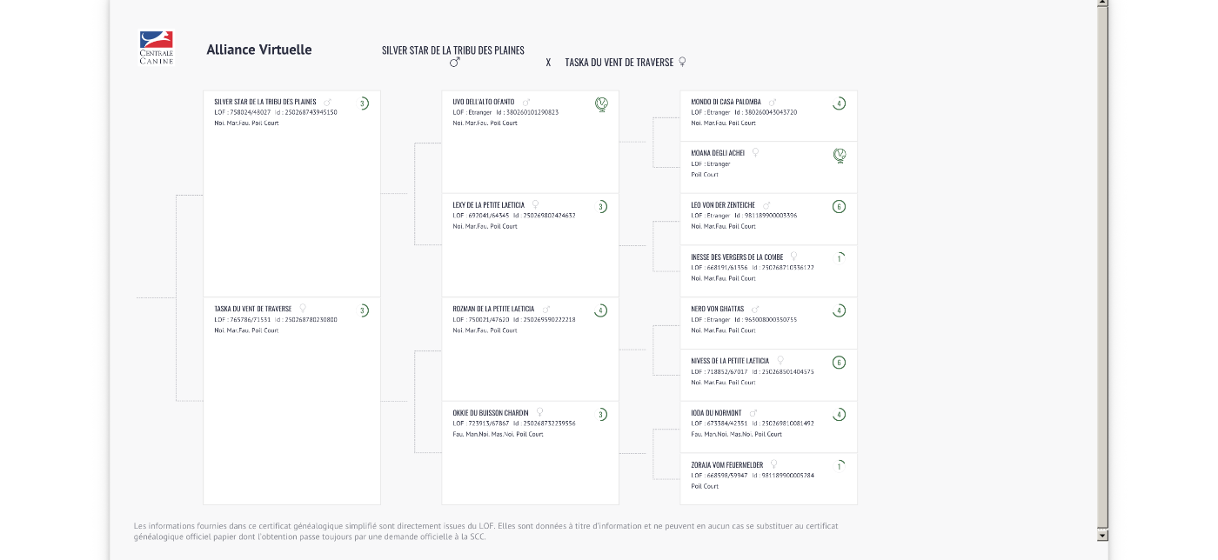Click the Centrale Canine logo
This screenshot has width=1218, height=560.
click(x=157, y=48)
